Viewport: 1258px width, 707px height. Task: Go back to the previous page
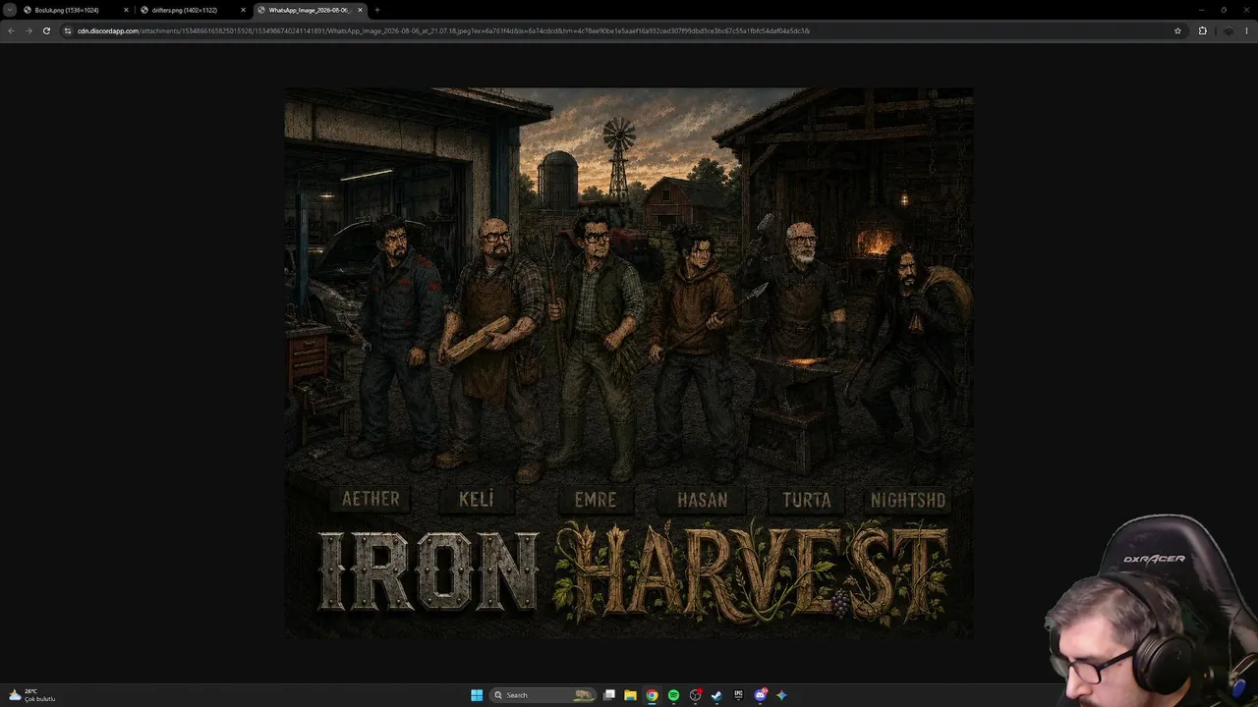click(x=11, y=30)
